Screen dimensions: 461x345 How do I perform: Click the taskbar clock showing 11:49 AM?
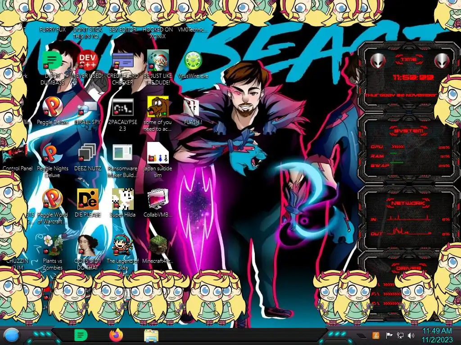coord(437,335)
